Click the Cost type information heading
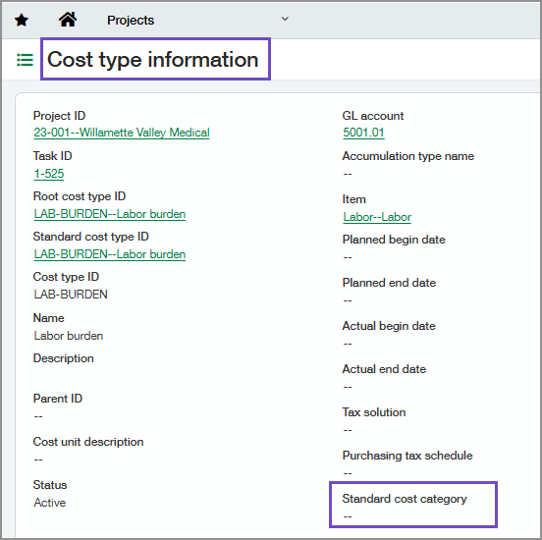 coord(153,59)
